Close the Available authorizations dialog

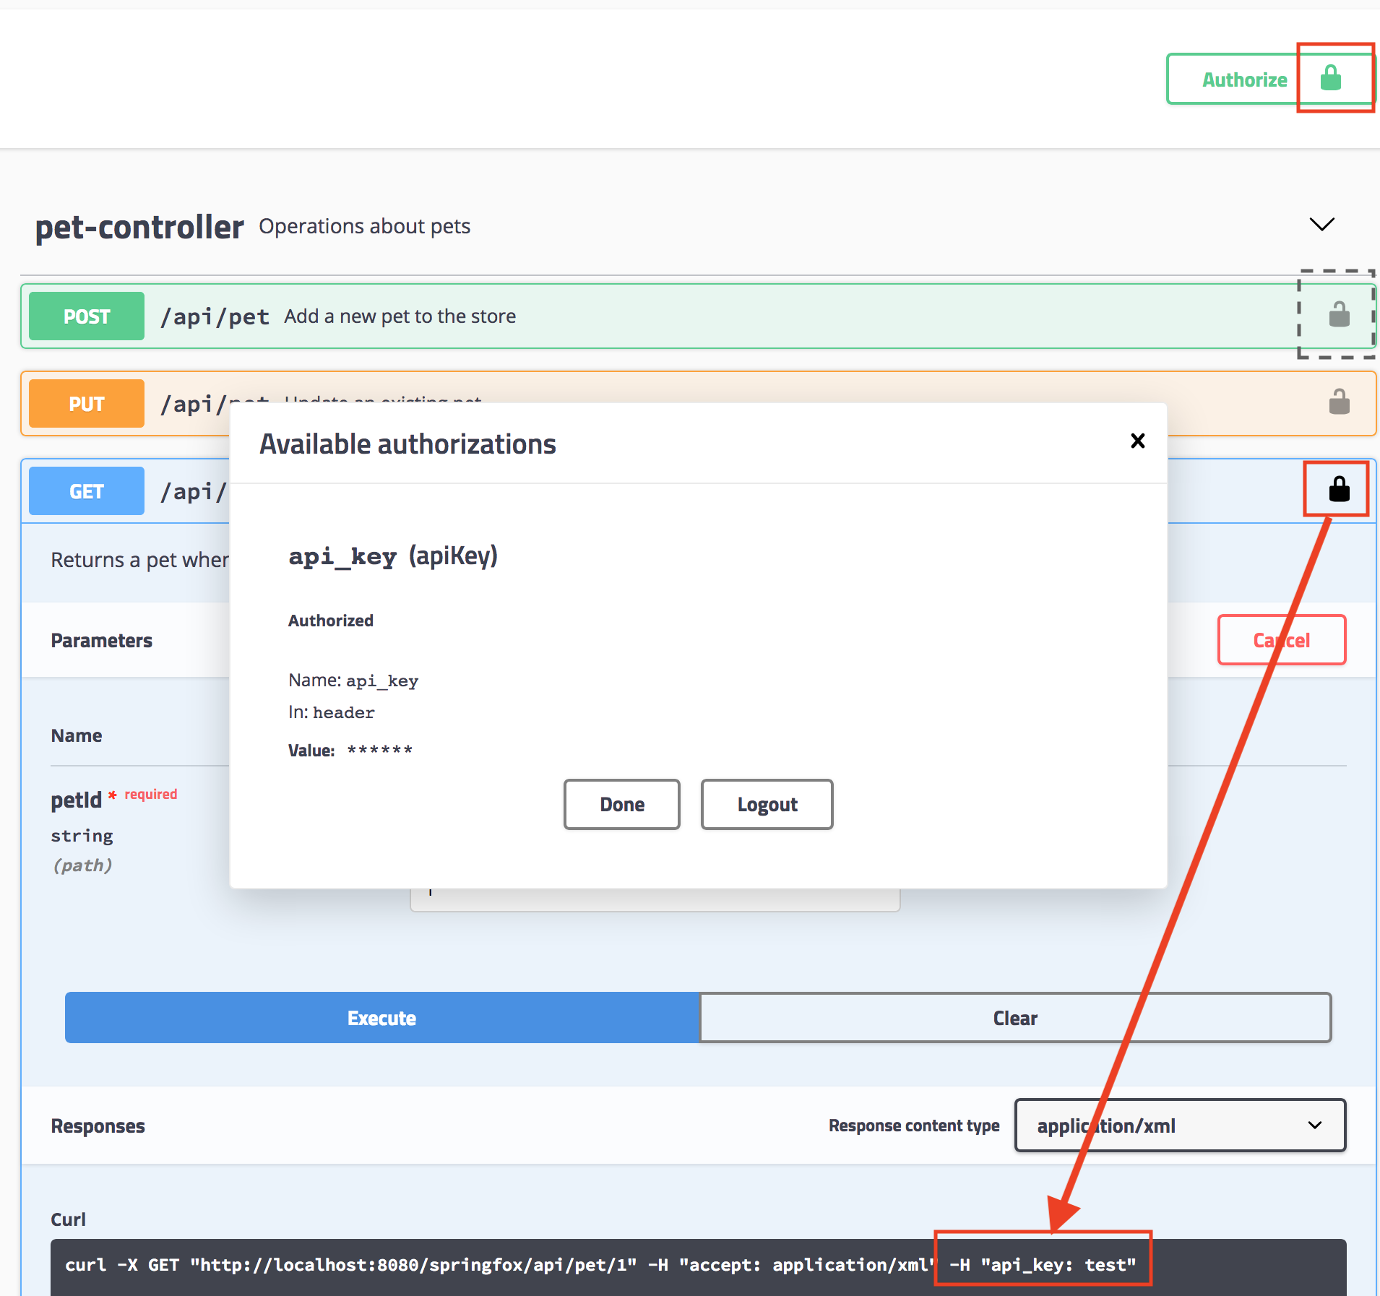1137,441
